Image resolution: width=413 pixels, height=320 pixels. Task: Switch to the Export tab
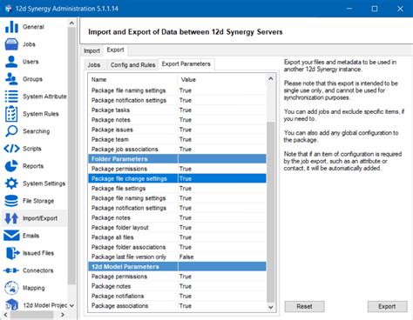click(x=115, y=50)
